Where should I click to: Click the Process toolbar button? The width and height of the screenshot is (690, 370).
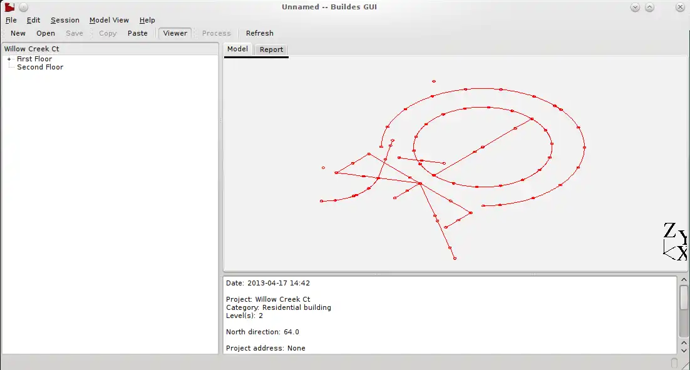[217, 33]
